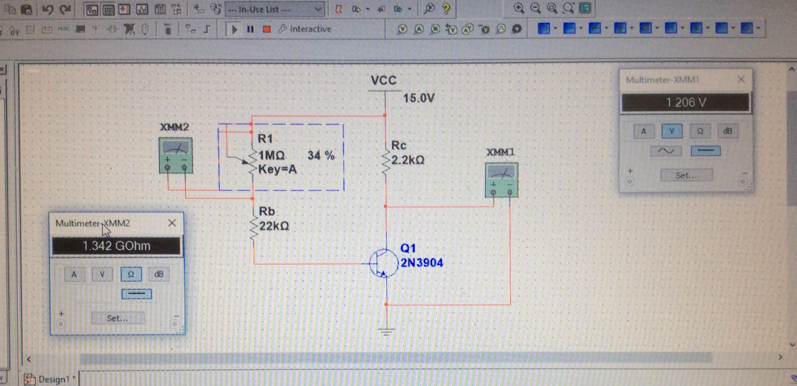Click the yellow Help question mark icon
This screenshot has width=797, height=386.
[446, 9]
